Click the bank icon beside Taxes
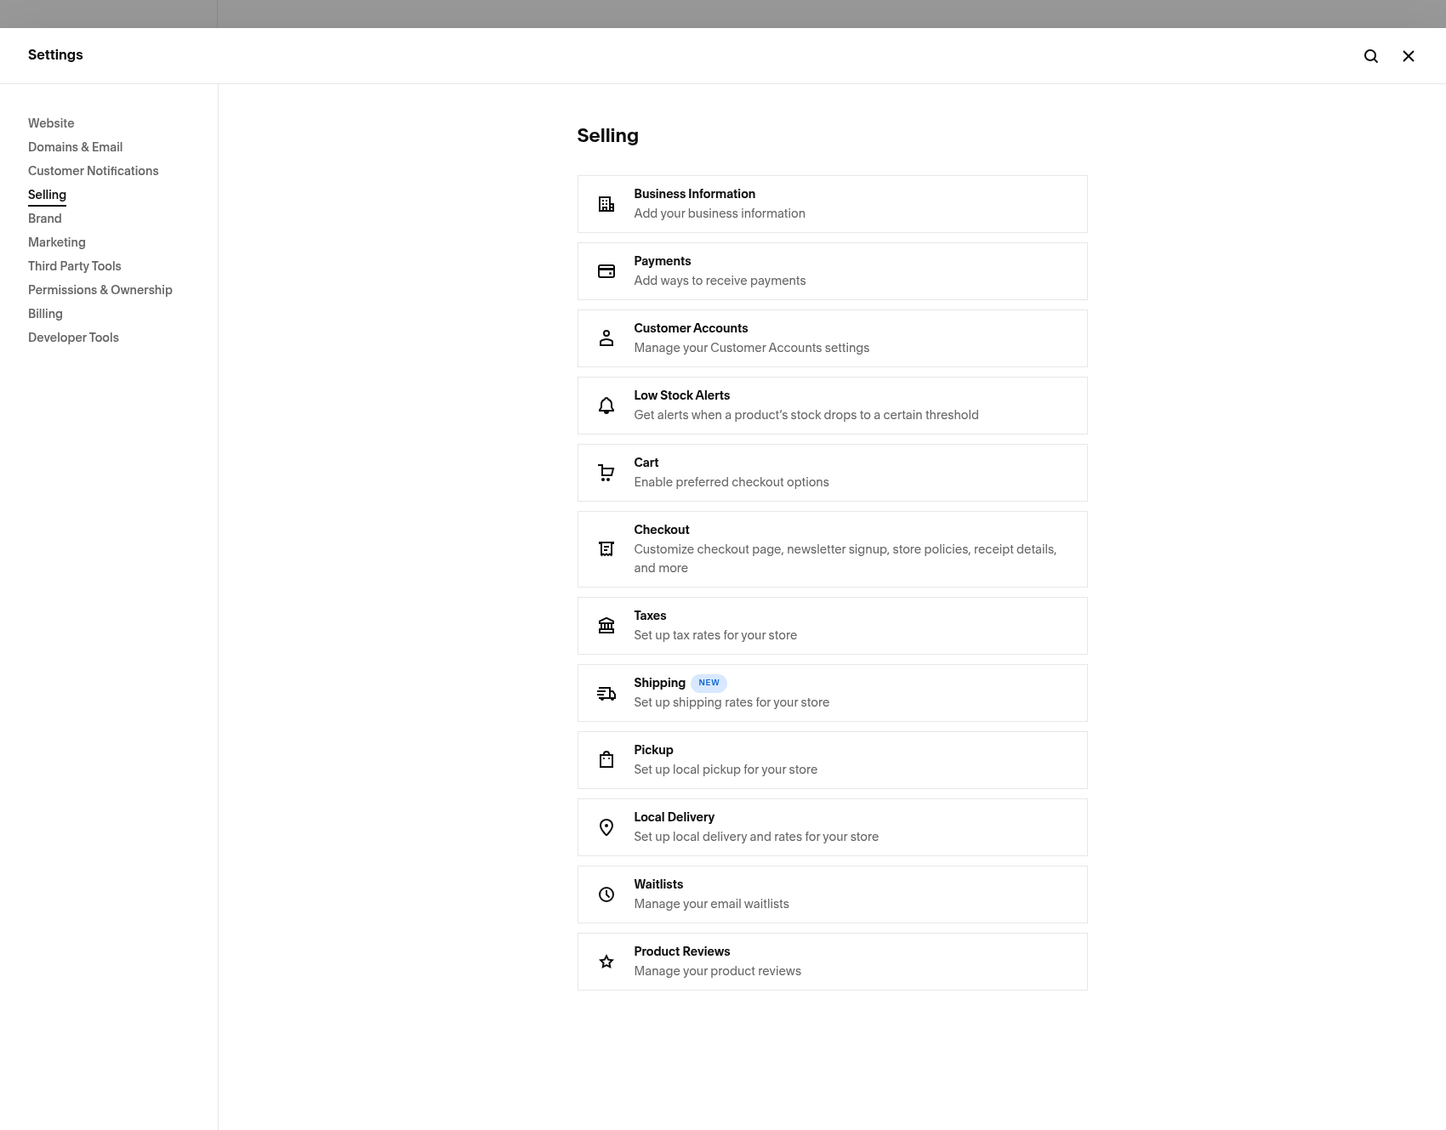This screenshot has height=1130, width=1446. tap(606, 625)
